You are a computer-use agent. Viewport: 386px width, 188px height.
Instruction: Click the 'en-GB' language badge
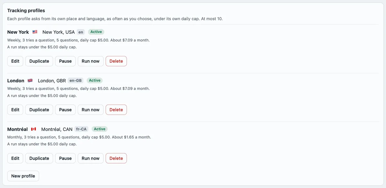pos(76,81)
